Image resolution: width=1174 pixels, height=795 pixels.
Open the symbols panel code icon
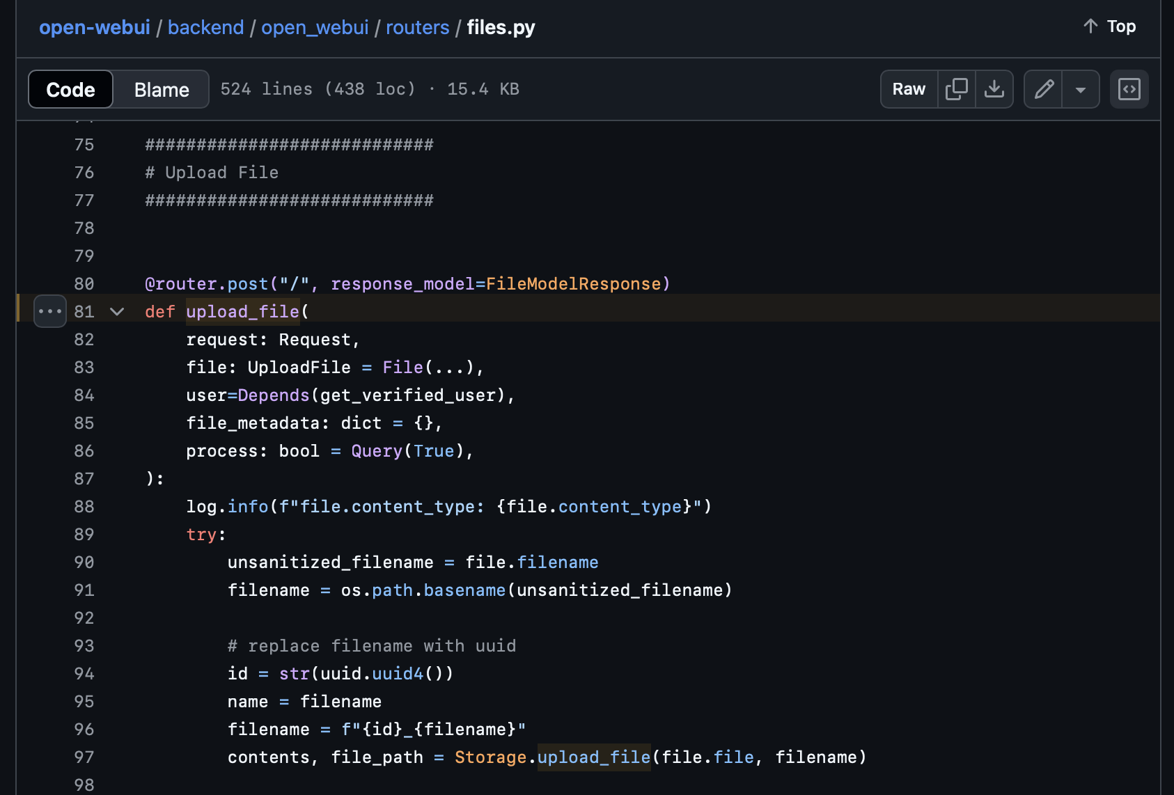(x=1129, y=89)
